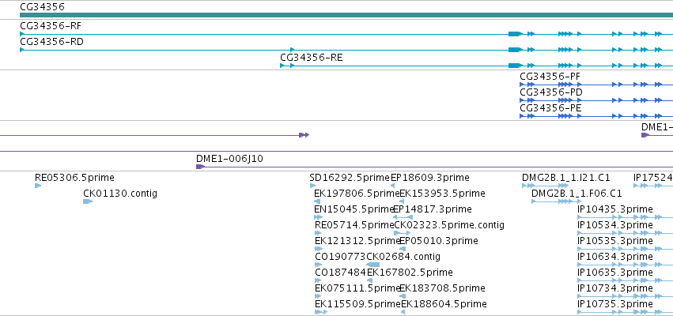The image size is (673, 316).
Task: Select the EP14817.3prime EST label
Action: point(433,209)
